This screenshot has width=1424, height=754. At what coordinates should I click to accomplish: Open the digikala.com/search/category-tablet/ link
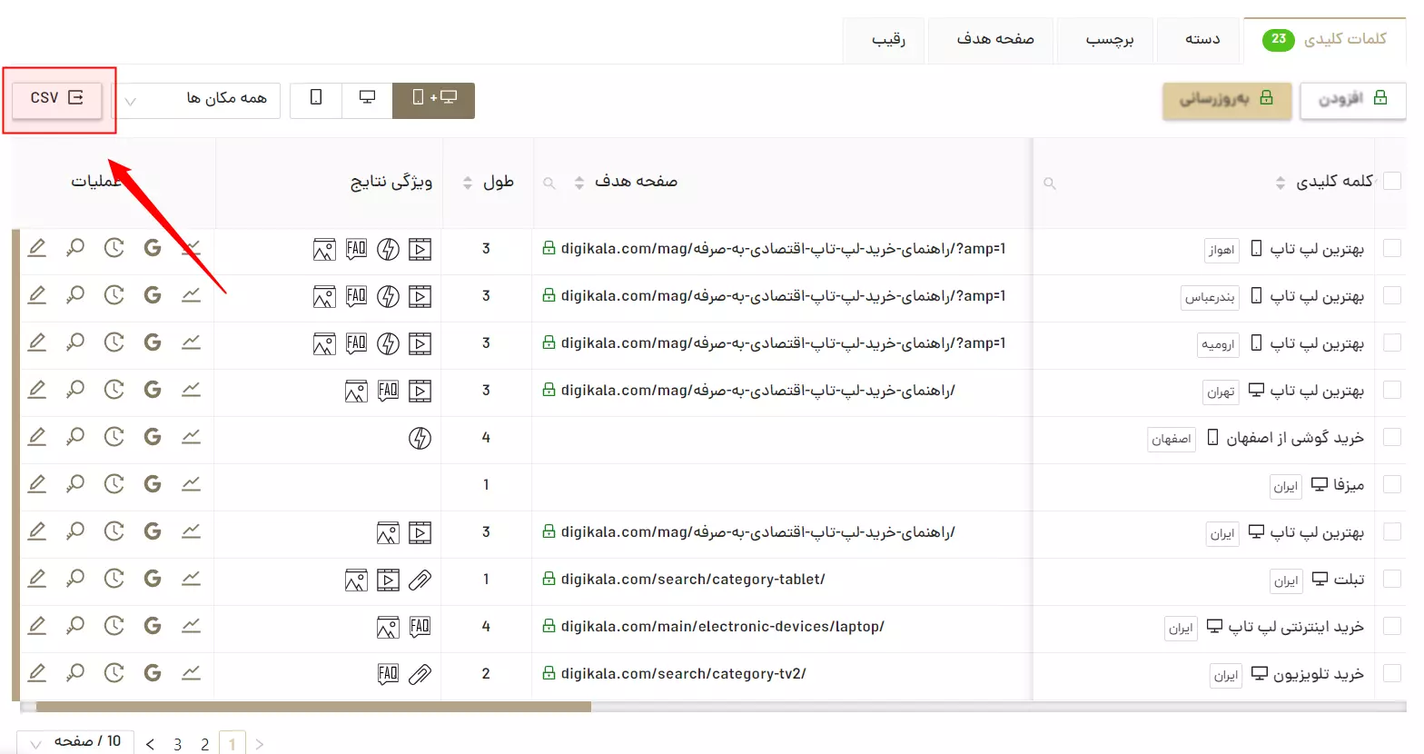pos(692,579)
